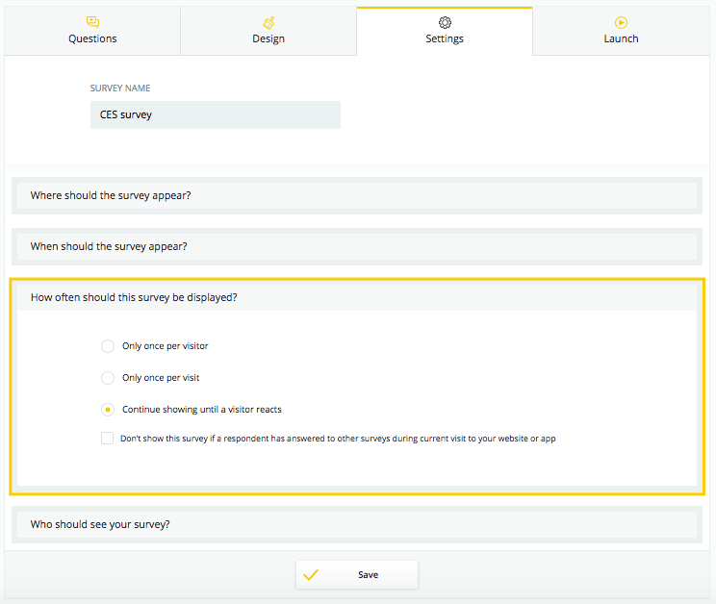Click the yellow checkmark icon beside Save
Image resolution: width=716 pixels, height=604 pixels.
[311, 575]
